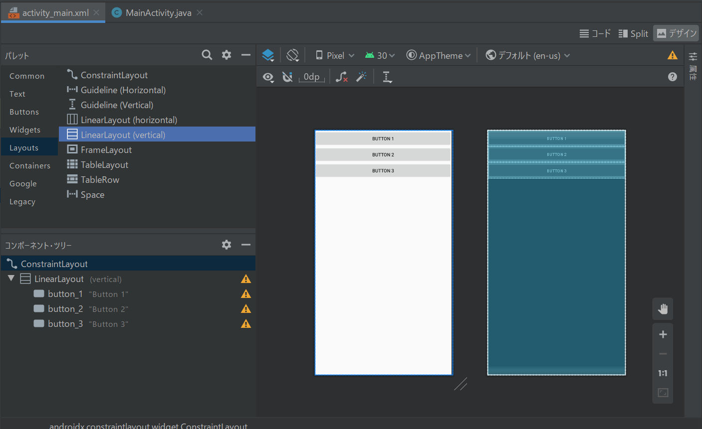The height and width of the screenshot is (429, 702).
Task: Open the Component Tree settings gear
Action: (227, 245)
